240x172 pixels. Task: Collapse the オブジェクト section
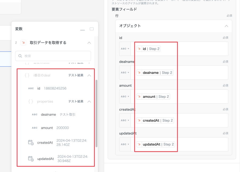226,26
